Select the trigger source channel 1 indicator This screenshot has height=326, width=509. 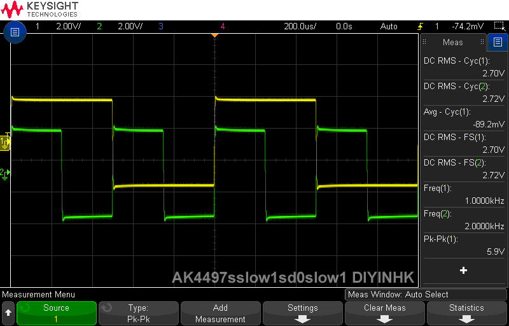coord(437,26)
